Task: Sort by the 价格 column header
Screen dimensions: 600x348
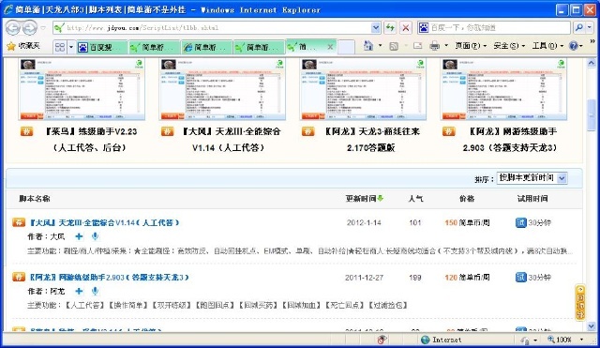Action: (467, 198)
